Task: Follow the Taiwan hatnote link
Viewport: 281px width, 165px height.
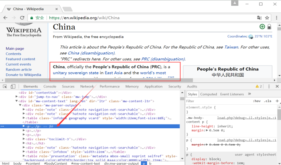Action: 231,47
